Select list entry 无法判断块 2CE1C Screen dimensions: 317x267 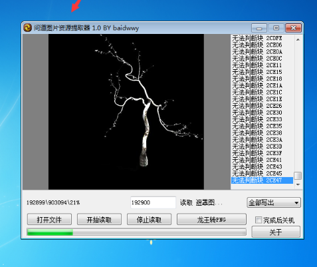point(262,93)
